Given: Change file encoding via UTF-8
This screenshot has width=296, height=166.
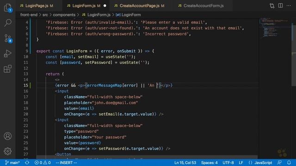Looking at the screenshot, I should tap(228, 163).
